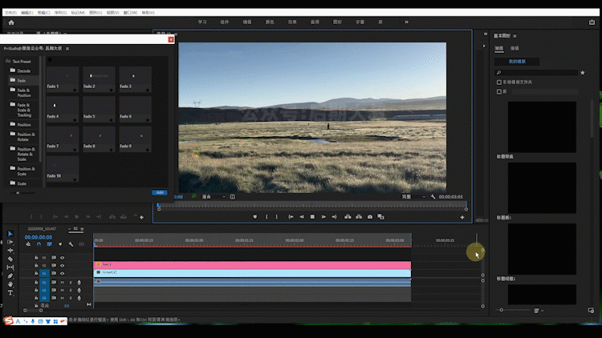
Task: Click the Export Frame camera icon
Action: coord(370,216)
